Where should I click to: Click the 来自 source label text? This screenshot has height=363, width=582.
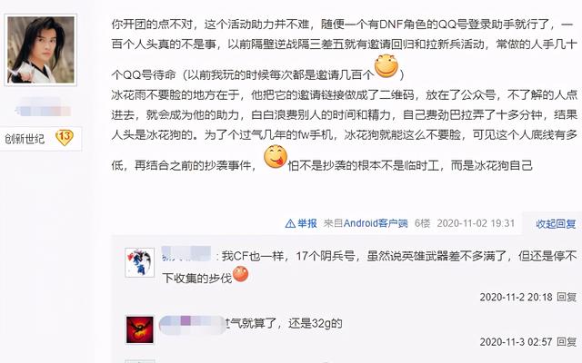334,223
